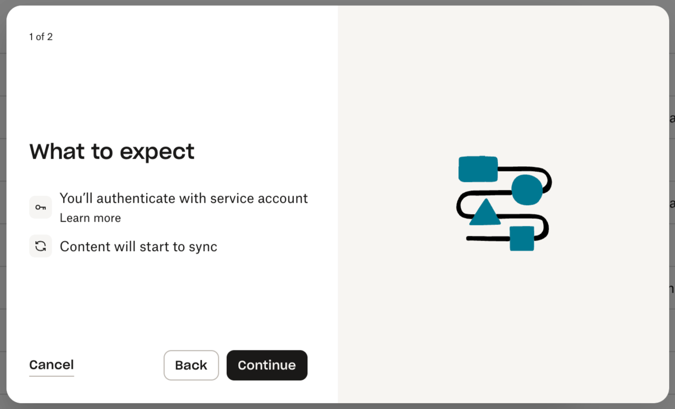Click the service account authentication text
The width and height of the screenshot is (675, 409).
tap(184, 198)
